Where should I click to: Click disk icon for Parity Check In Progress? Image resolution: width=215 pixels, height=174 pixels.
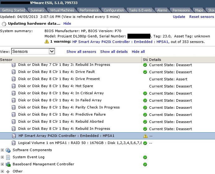tap(14, 108)
